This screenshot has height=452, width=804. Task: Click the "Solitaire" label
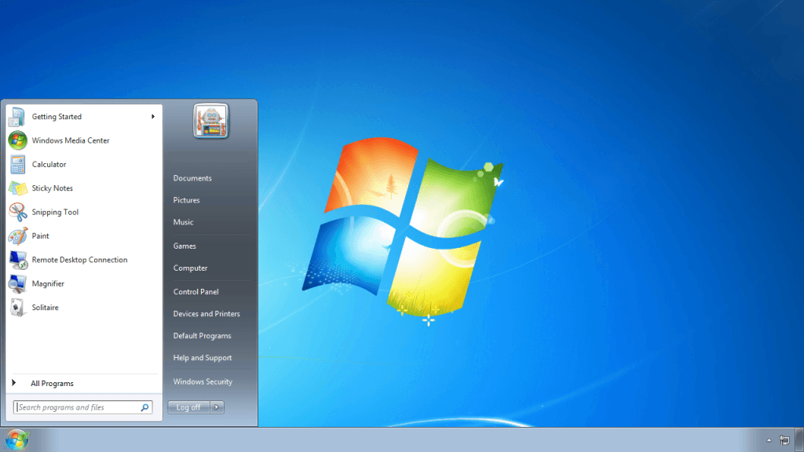[45, 308]
